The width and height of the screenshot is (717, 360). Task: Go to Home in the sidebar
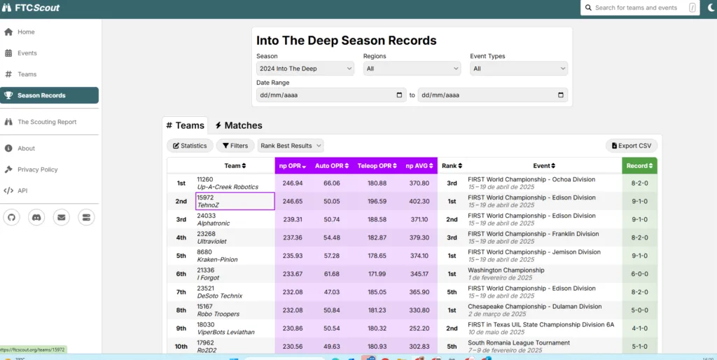tap(50, 32)
